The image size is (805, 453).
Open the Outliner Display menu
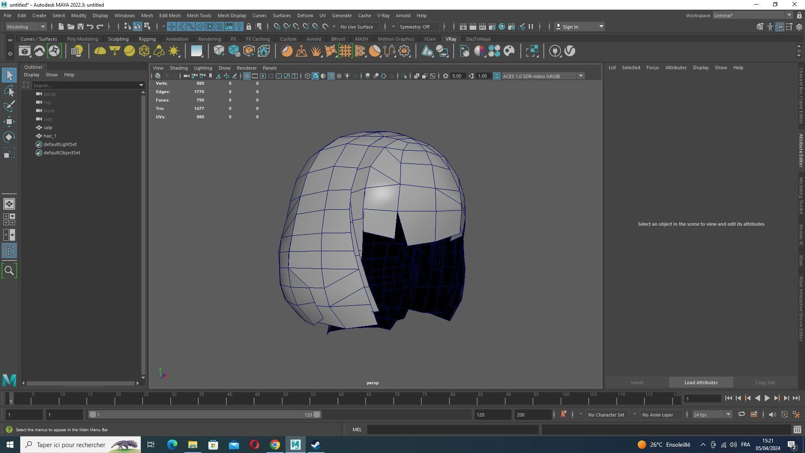[x=31, y=75]
